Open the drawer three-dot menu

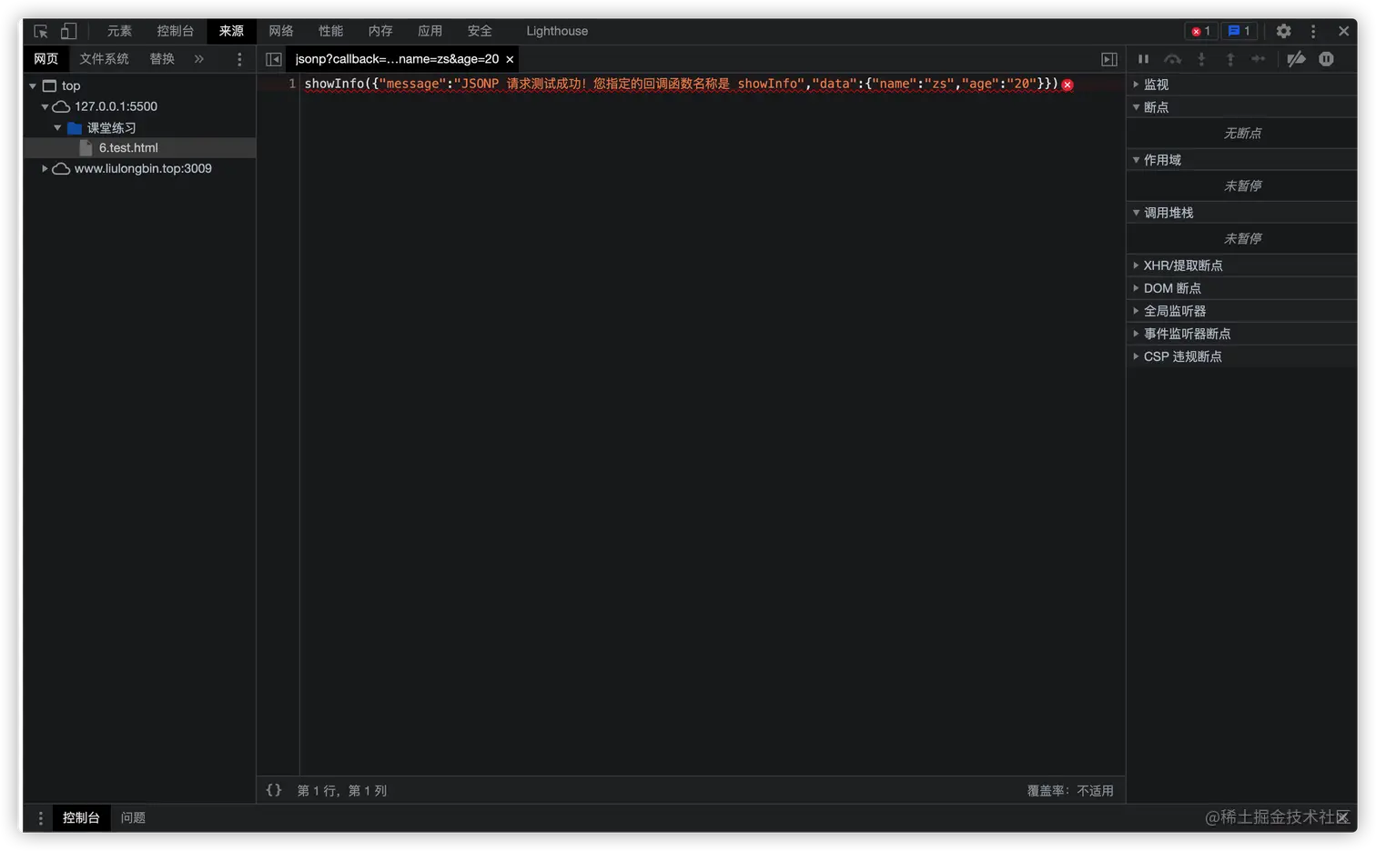pos(41,818)
